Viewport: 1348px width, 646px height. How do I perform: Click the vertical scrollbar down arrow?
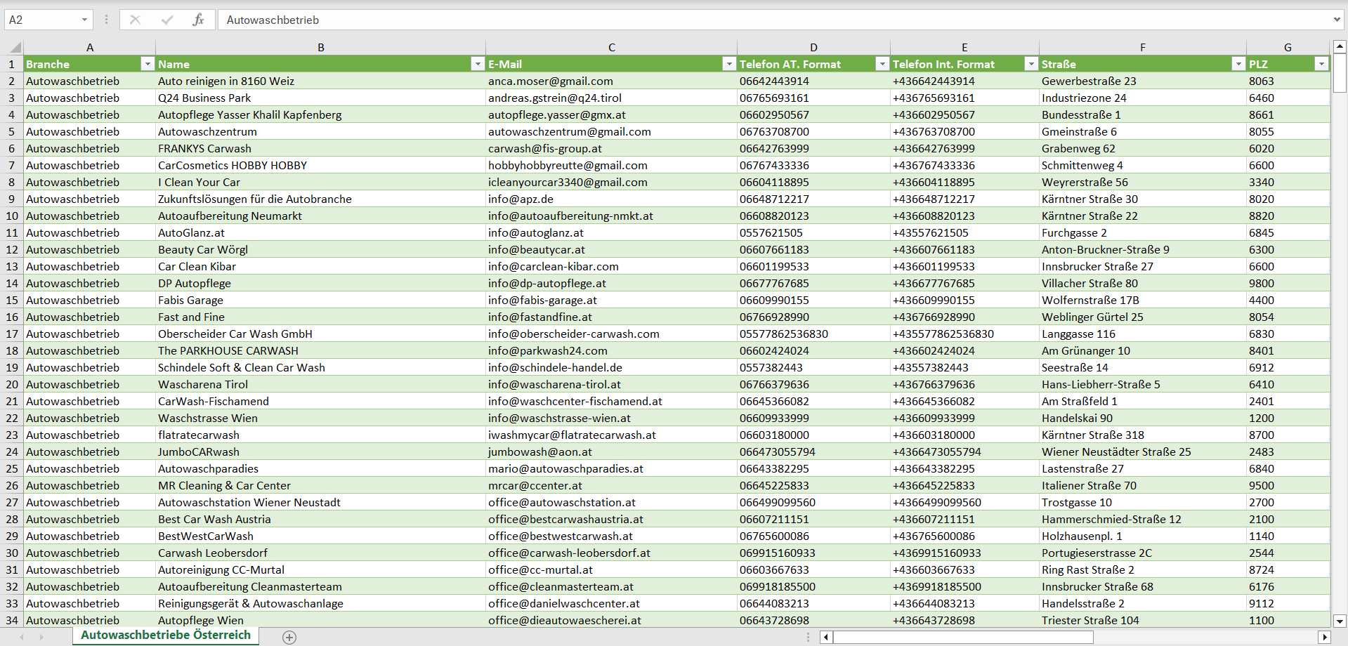coord(1340,621)
